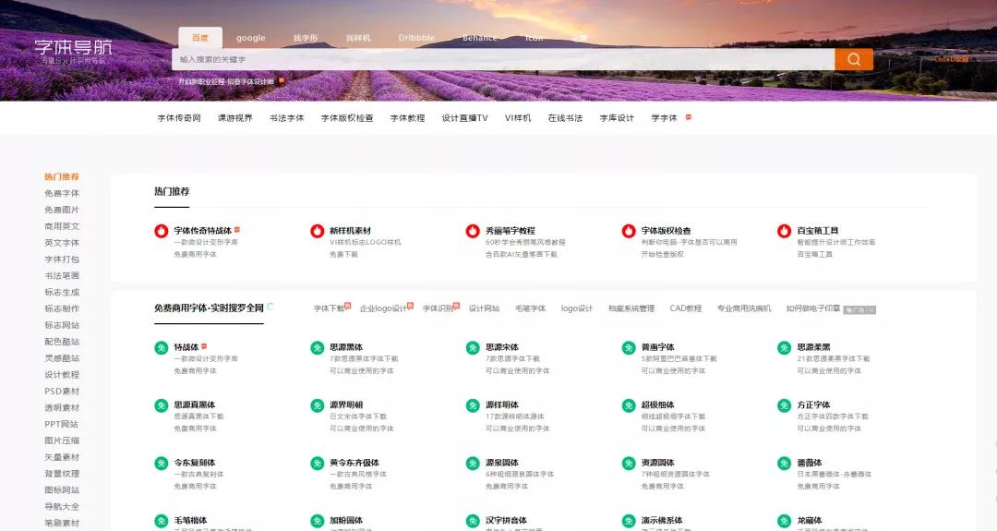Click the green badge beside 蔷薇体
997x531 pixels.
[784, 463]
